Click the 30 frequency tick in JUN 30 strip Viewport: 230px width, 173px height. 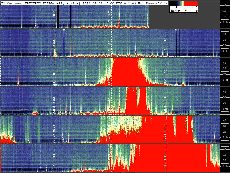[224, 97]
